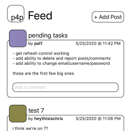Click the change email/username/password line
The image size is (131, 131).
[x=61, y=63]
